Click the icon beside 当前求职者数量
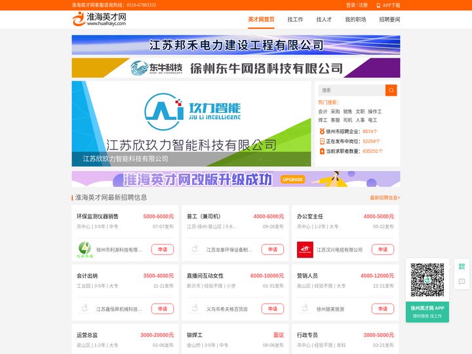This screenshot has width=472, height=354. click(x=322, y=151)
